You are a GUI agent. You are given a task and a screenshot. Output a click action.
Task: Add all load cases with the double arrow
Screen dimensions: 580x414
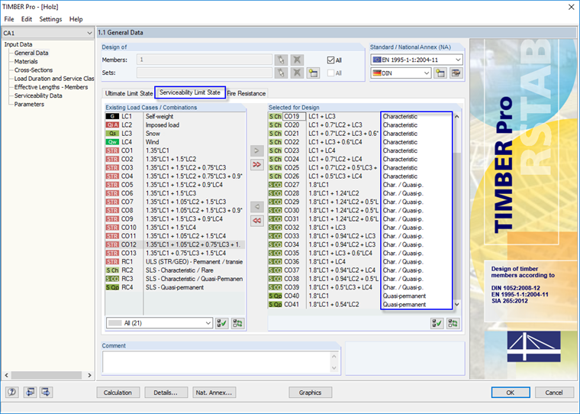pos(256,164)
